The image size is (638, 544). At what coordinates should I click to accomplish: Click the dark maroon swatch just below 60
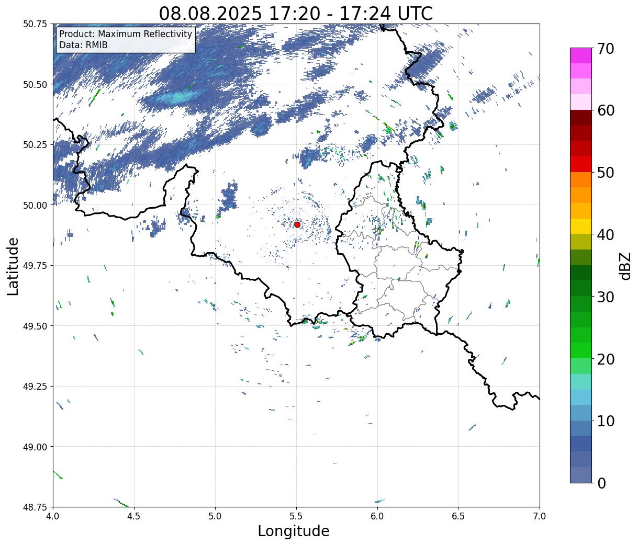(x=581, y=118)
